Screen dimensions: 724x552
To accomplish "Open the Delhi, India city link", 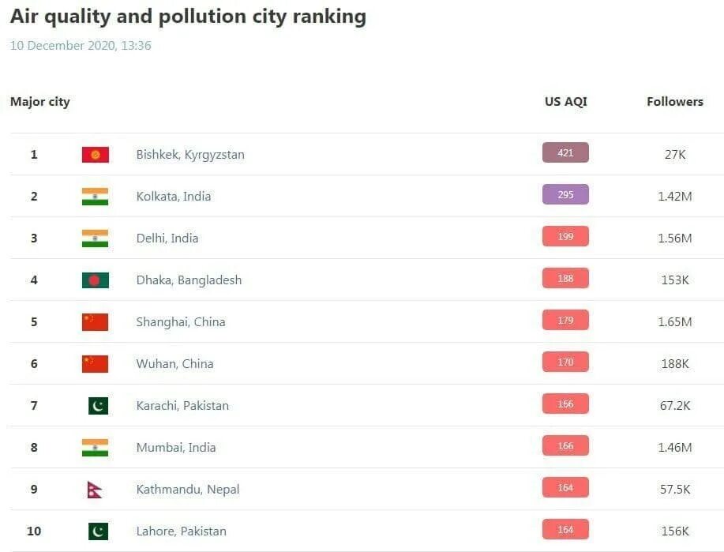I will [x=167, y=238].
